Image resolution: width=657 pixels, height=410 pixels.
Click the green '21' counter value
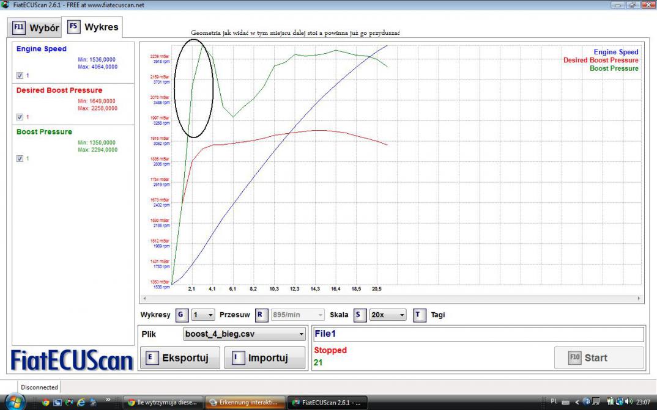(318, 363)
